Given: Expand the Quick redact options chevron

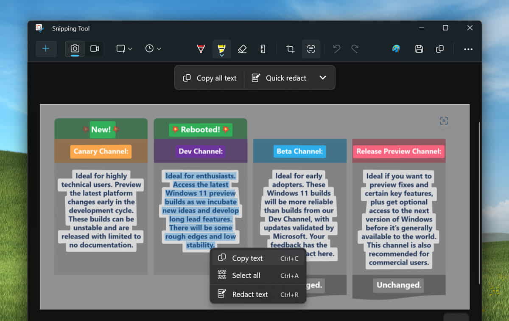Looking at the screenshot, I should 323,78.
